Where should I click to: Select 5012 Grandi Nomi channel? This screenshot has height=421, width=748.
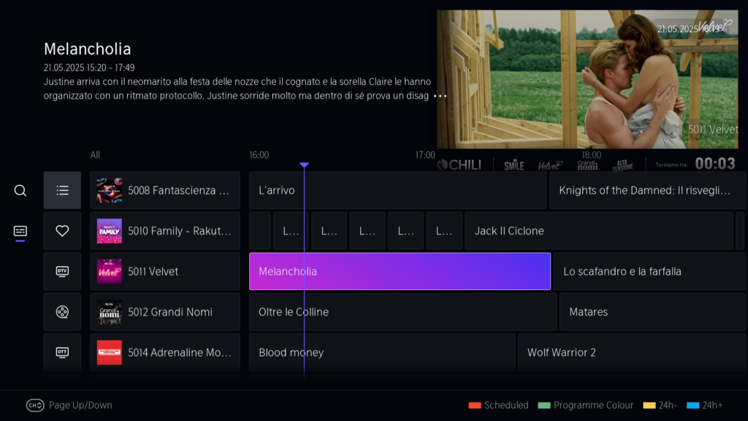[165, 312]
